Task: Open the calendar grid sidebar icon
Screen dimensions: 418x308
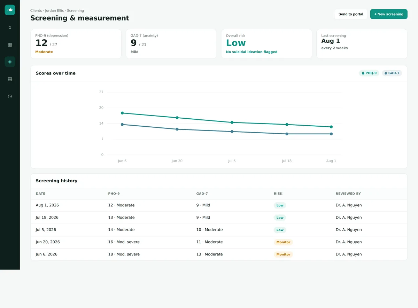Action: click(10, 45)
